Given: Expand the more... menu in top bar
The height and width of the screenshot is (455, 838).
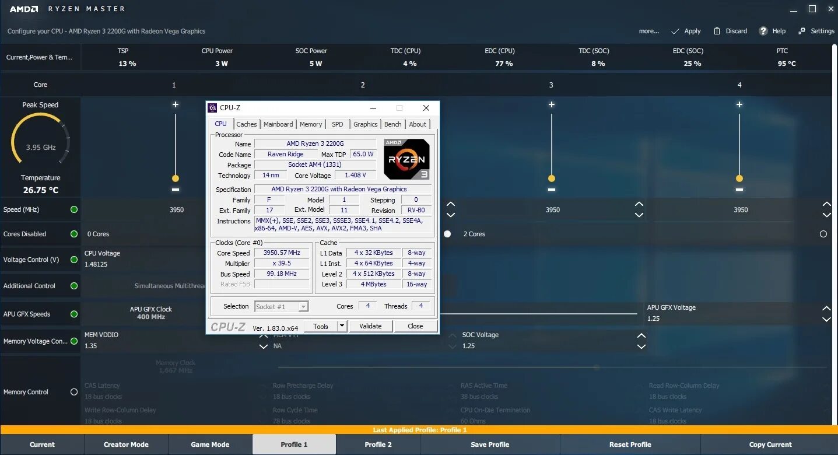Looking at the screenshot, I should click(649, 31).
